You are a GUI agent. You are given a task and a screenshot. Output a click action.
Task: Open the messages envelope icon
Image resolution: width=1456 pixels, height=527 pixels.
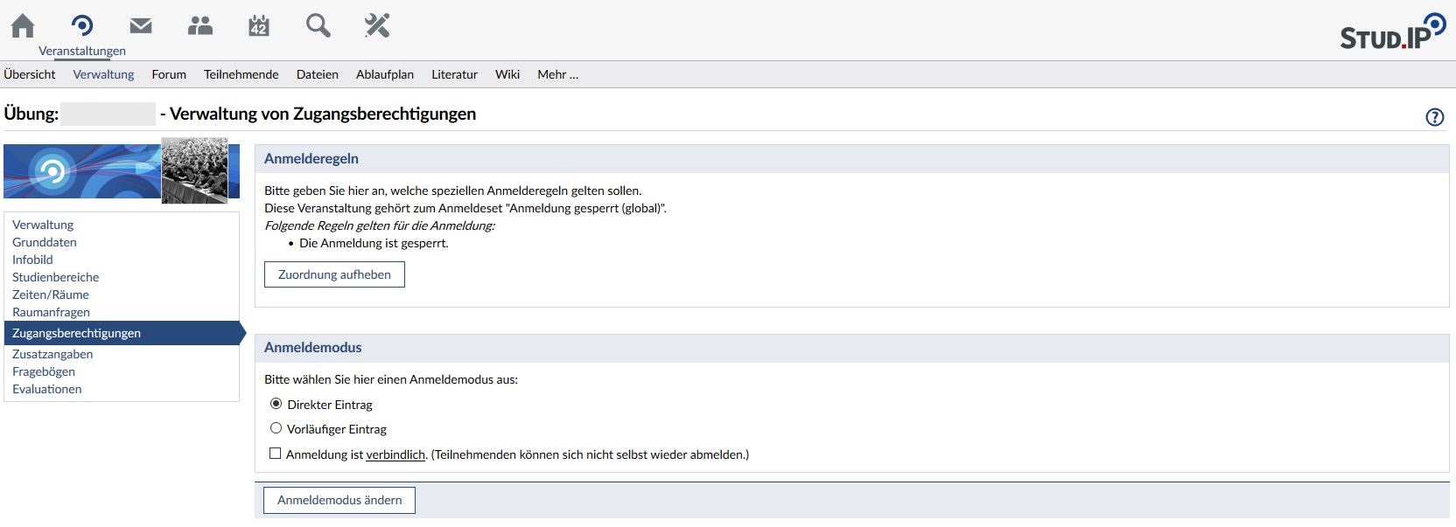(141, 26)
